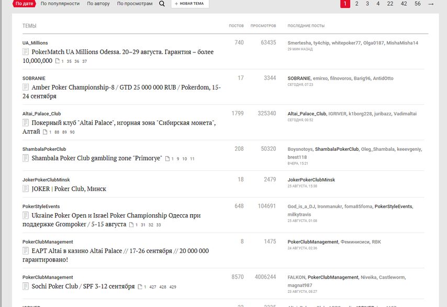Open page 11 of Shambala Poker Club topic

(192, 159)
